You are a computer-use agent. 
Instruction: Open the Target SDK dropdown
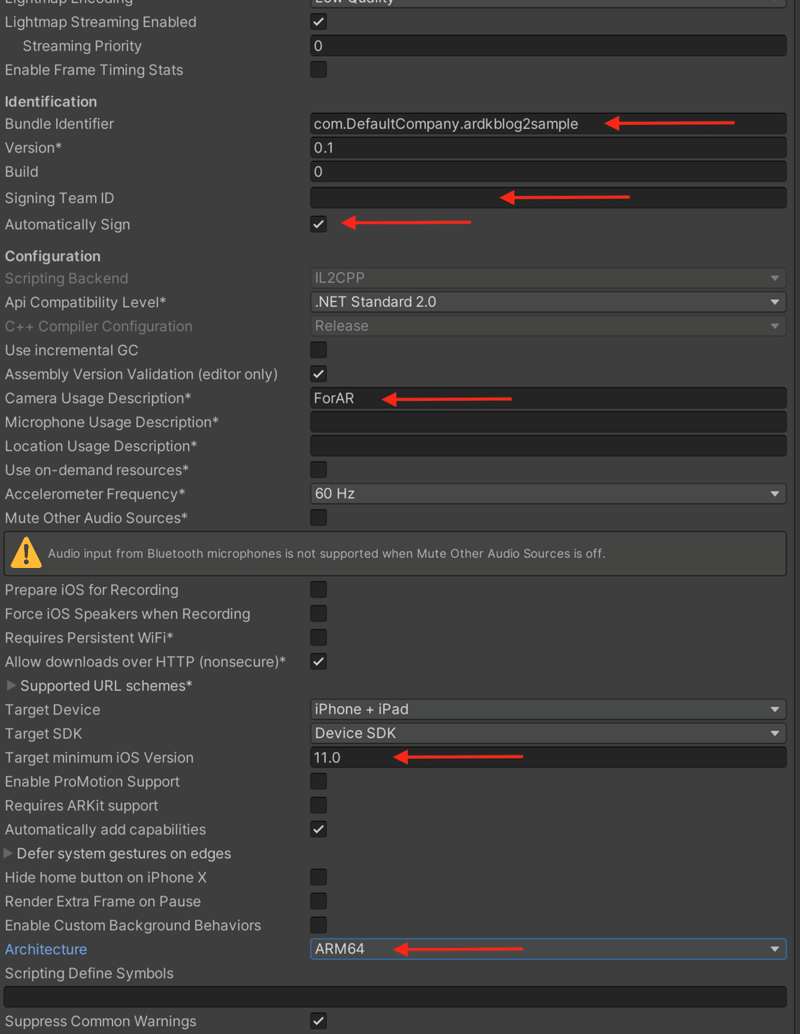click(547, 733)
